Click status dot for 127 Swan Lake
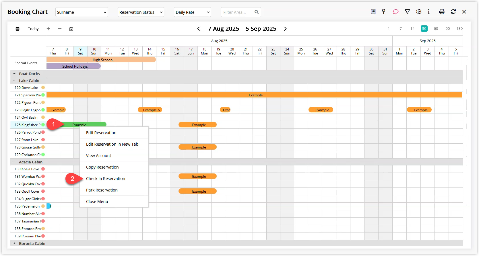Viewport: 479px width, 256px height. (x=43, y=140)
